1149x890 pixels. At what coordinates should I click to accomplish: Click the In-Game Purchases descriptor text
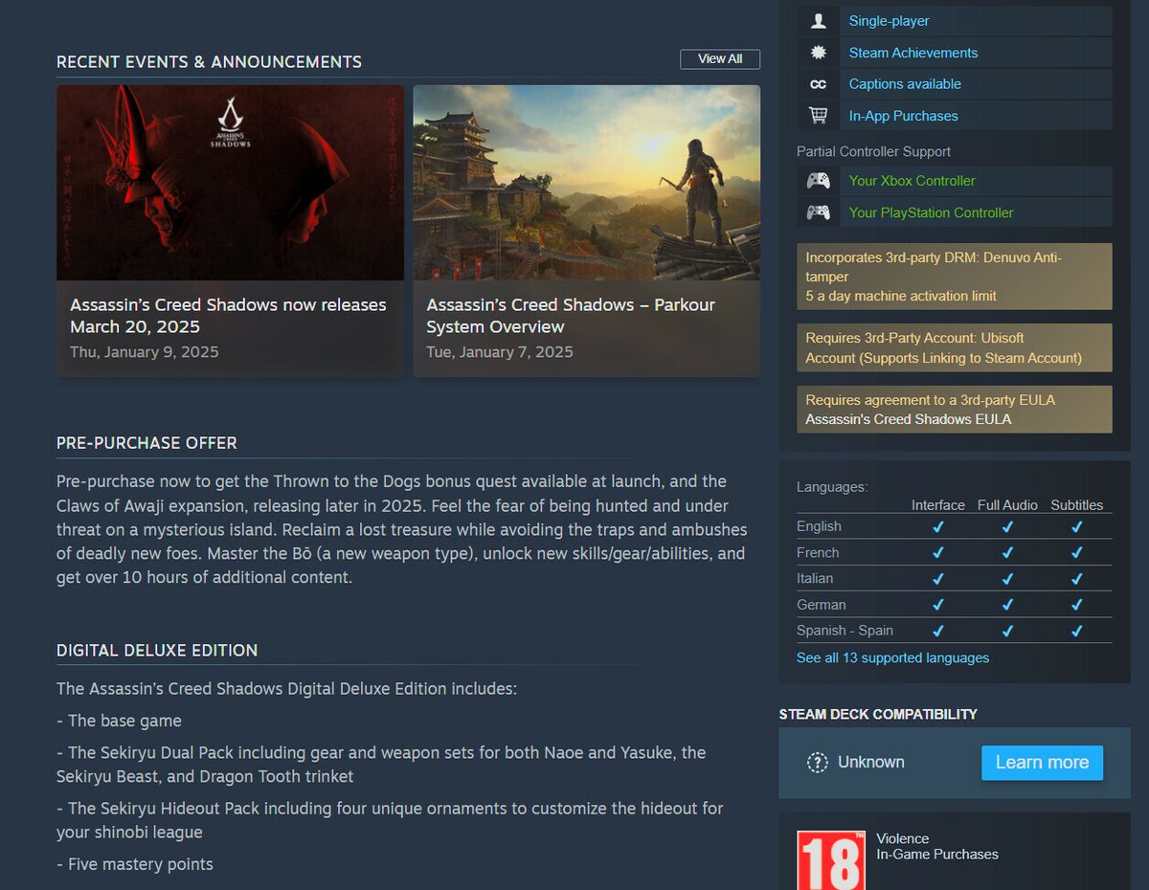tap(937, 855)
